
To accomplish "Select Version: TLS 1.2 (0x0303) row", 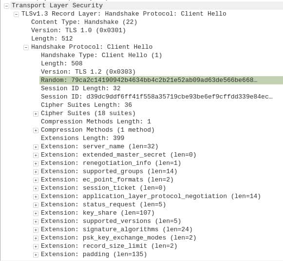I will (x=88, y=72).
